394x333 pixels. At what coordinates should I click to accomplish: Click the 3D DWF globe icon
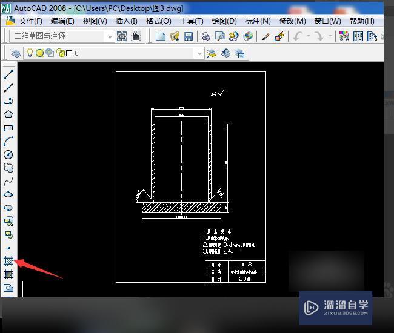pyautogui.click(x=248, y=37)
